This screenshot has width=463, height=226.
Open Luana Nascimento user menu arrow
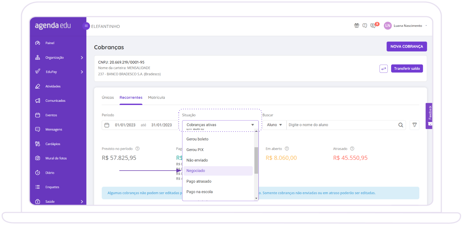(x=426, y=26)
